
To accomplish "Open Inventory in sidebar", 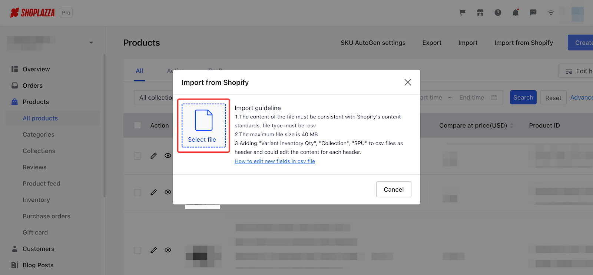I will (36, 200).
